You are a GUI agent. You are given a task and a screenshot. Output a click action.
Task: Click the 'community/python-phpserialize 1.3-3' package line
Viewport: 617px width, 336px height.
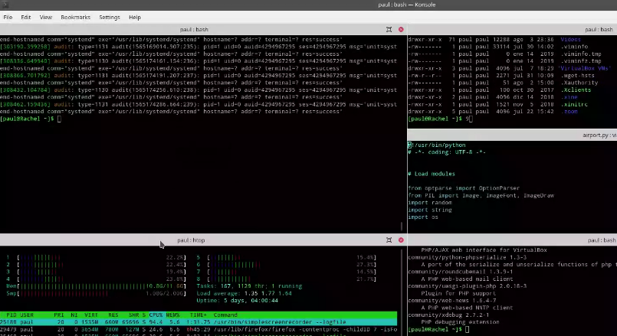[467, 257]
